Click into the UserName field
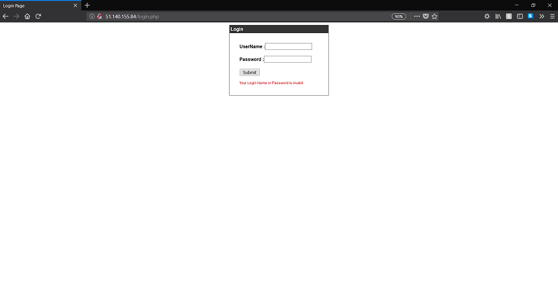This screenshot has height=299, width=558. (289, 46)
